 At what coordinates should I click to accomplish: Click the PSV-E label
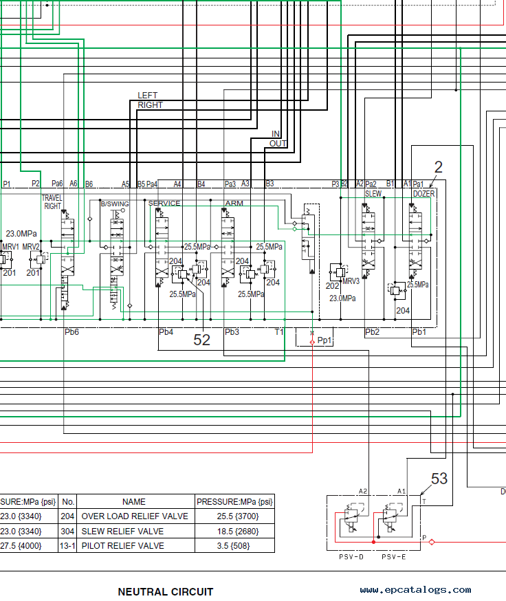click(x=394, y=557)
